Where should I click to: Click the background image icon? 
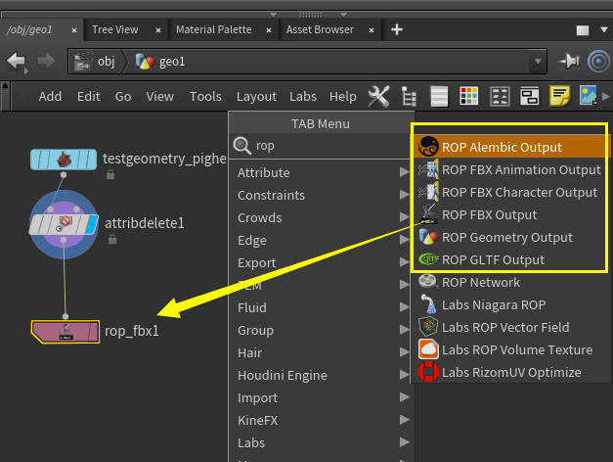[x=589, y=96]
